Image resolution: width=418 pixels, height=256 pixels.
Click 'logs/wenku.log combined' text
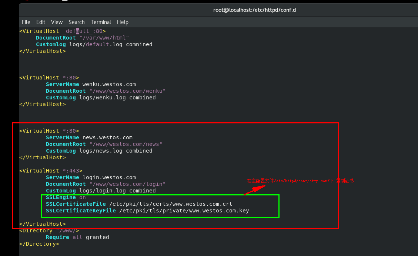click(118, 98)
